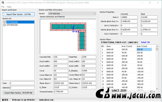Click the Steel Mat. field showing Q345

click(x=89, y=57)
